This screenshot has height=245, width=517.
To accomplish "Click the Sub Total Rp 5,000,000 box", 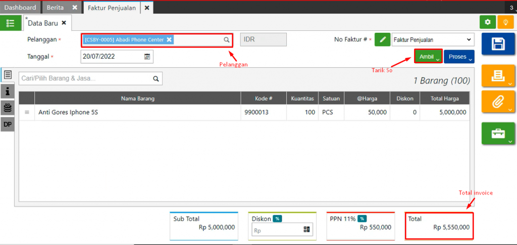I will tap(204, 226).
